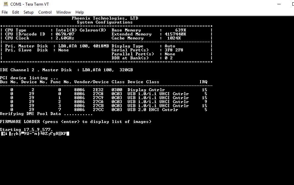Click the Pri. Slave Disk value 'None'
The width and height of the screenshot is (294, 185).
(x=64, y=50)
